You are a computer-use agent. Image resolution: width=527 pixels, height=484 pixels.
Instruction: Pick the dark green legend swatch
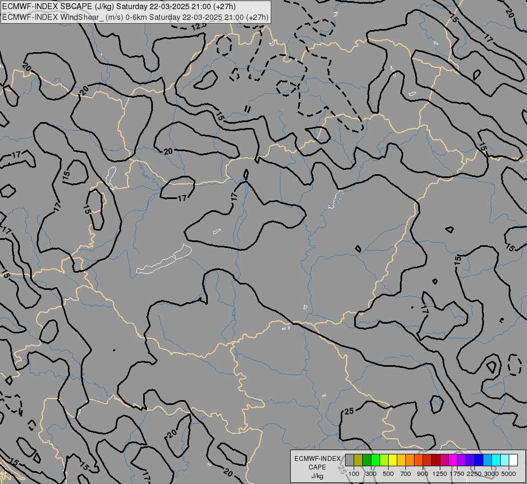click(367, 460)
